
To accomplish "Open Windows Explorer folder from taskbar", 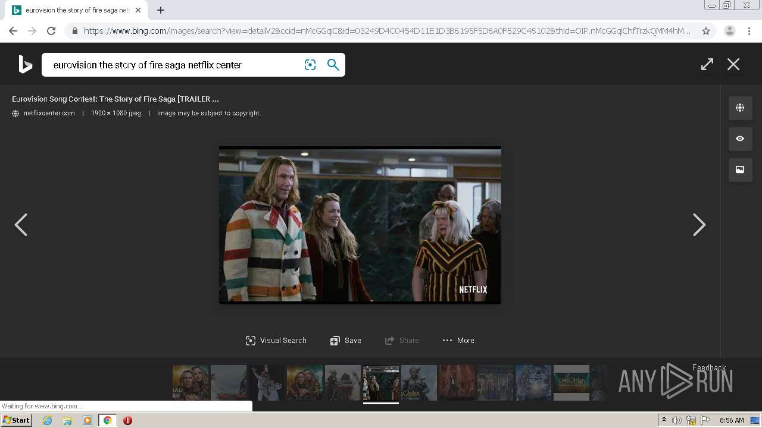I will 67,420.
